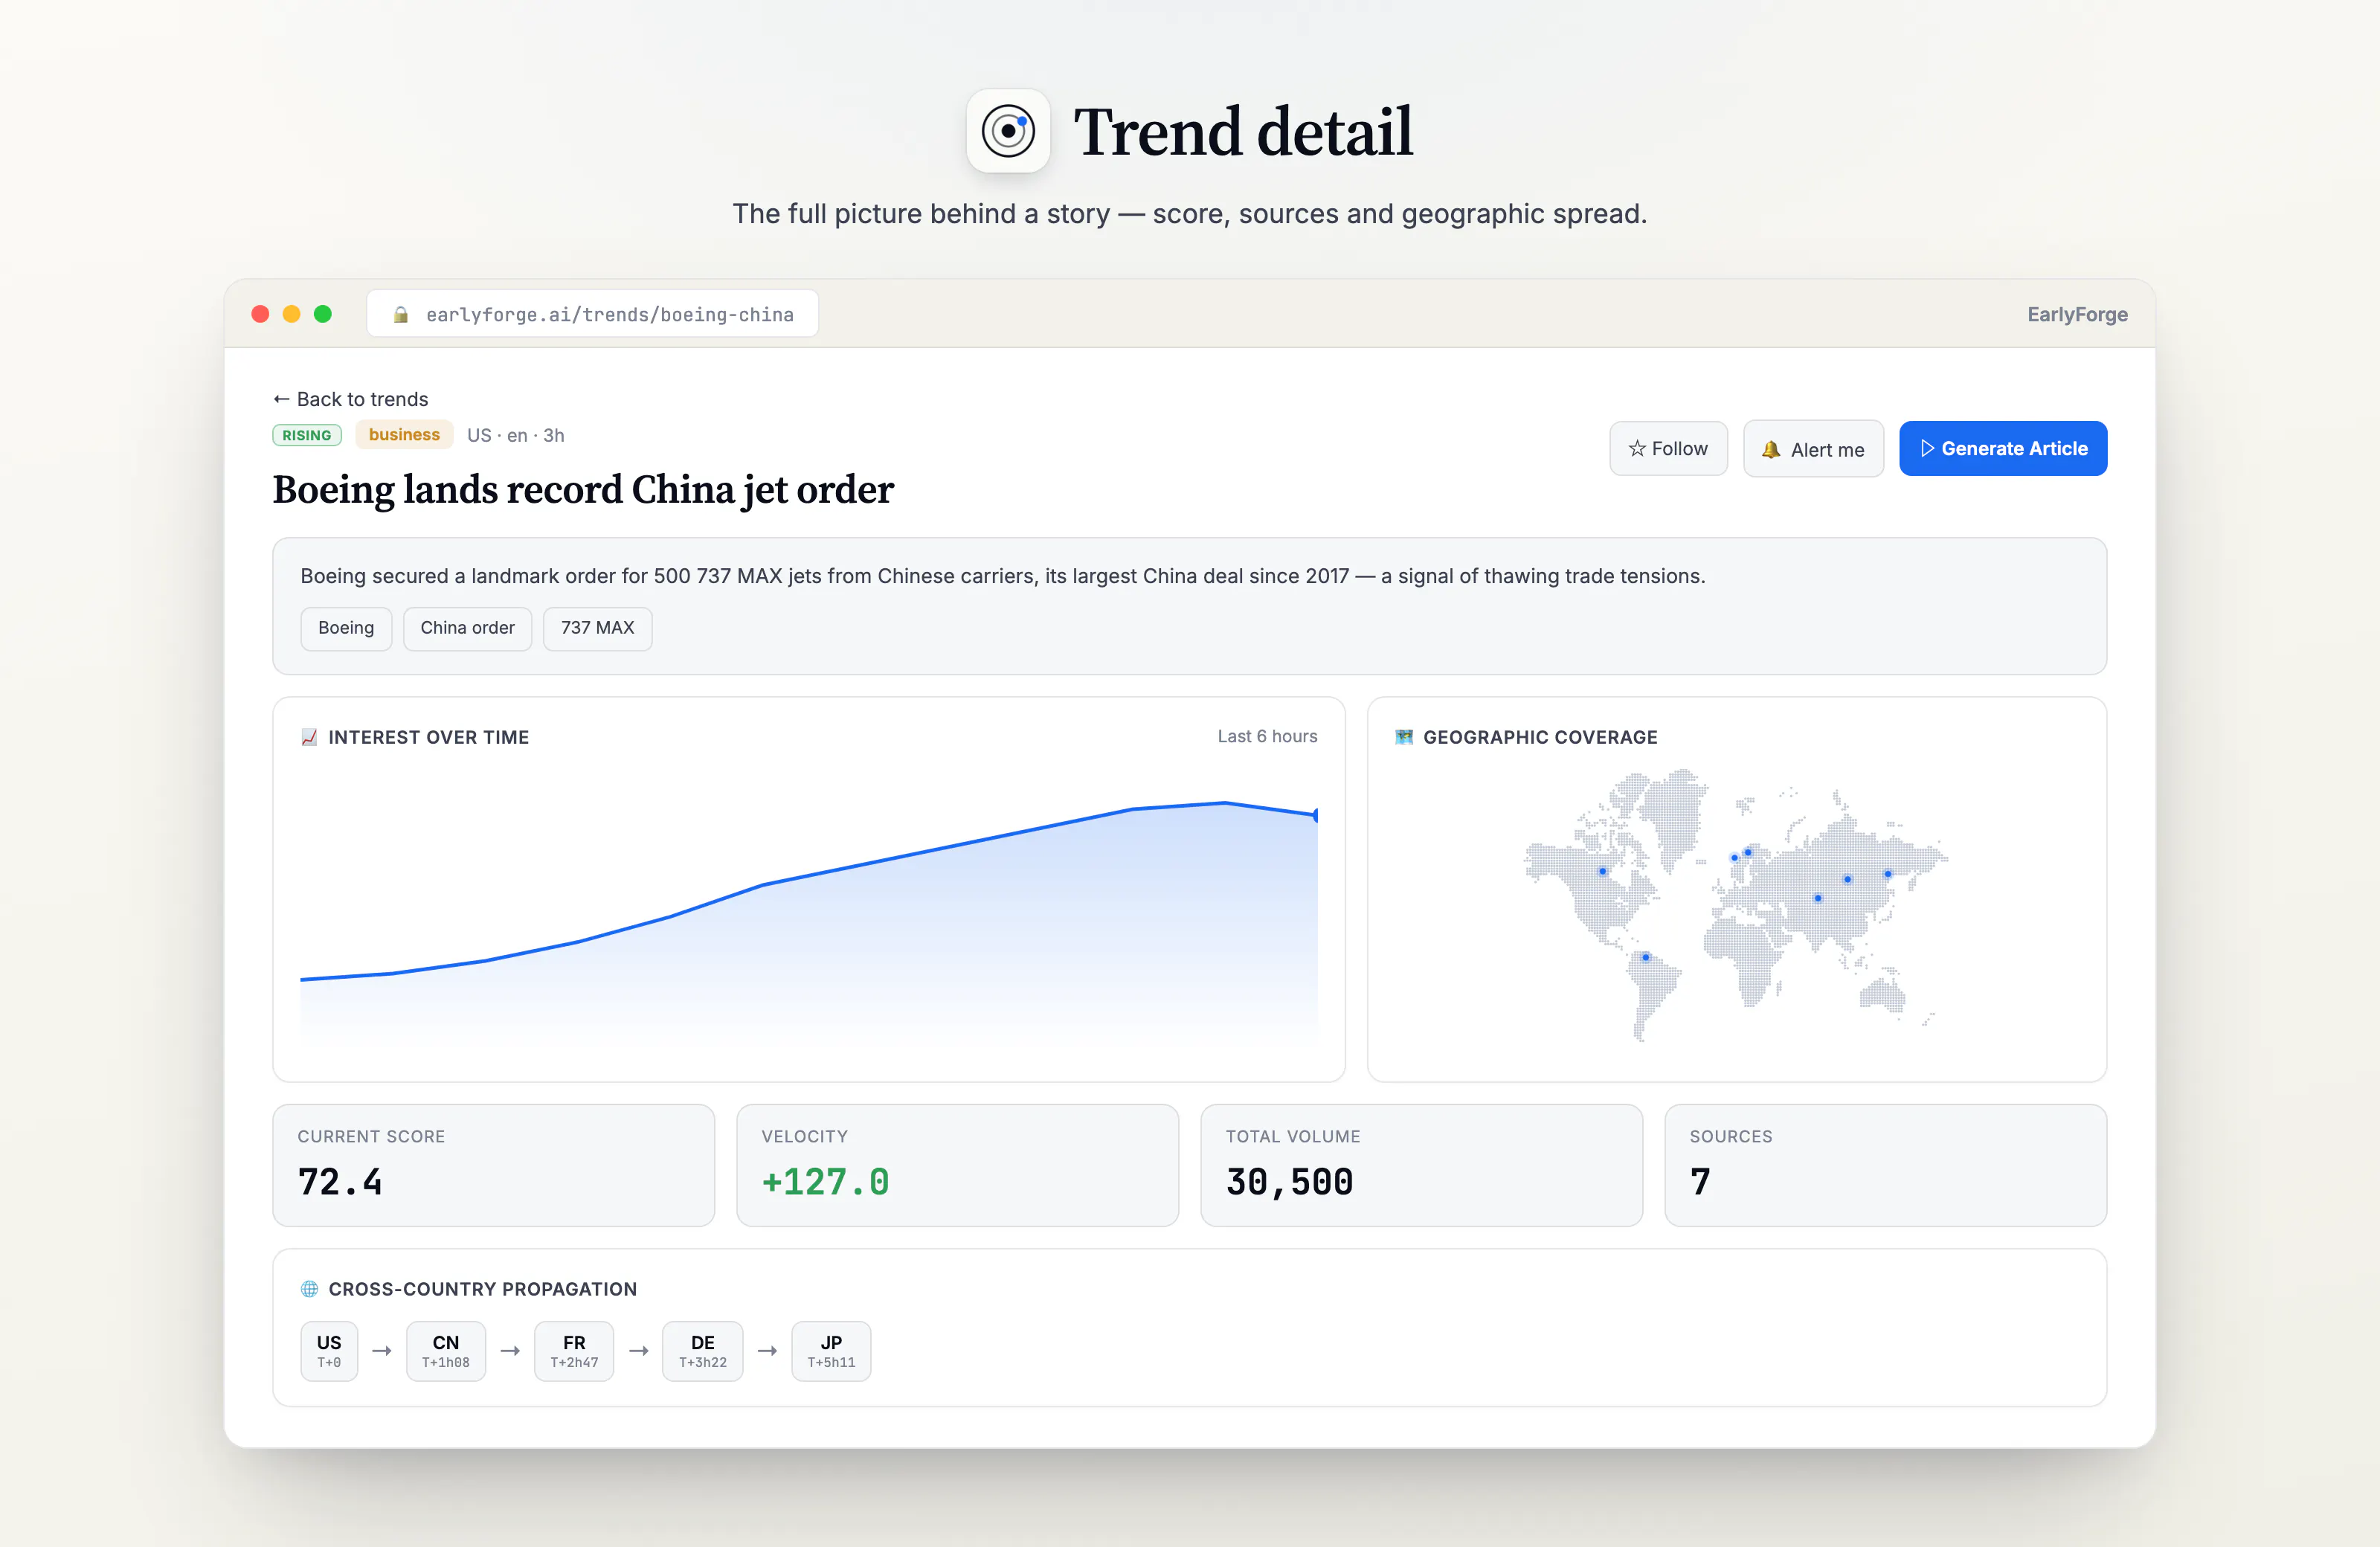
Task: Click the Sources count 7
Action: pyautogui.click(x=1700, y=1182)
